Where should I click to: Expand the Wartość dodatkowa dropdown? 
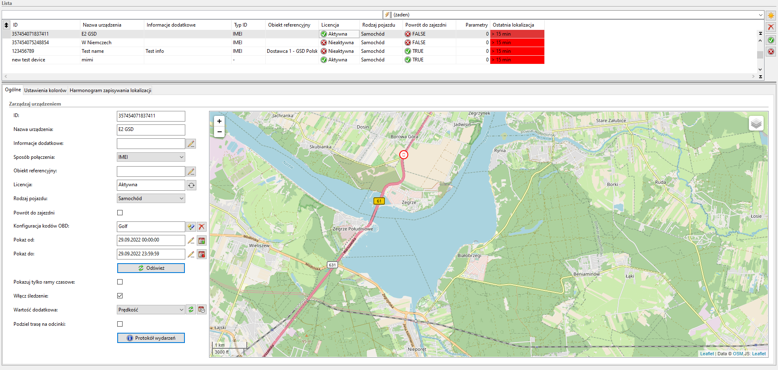tap(150, 310)
